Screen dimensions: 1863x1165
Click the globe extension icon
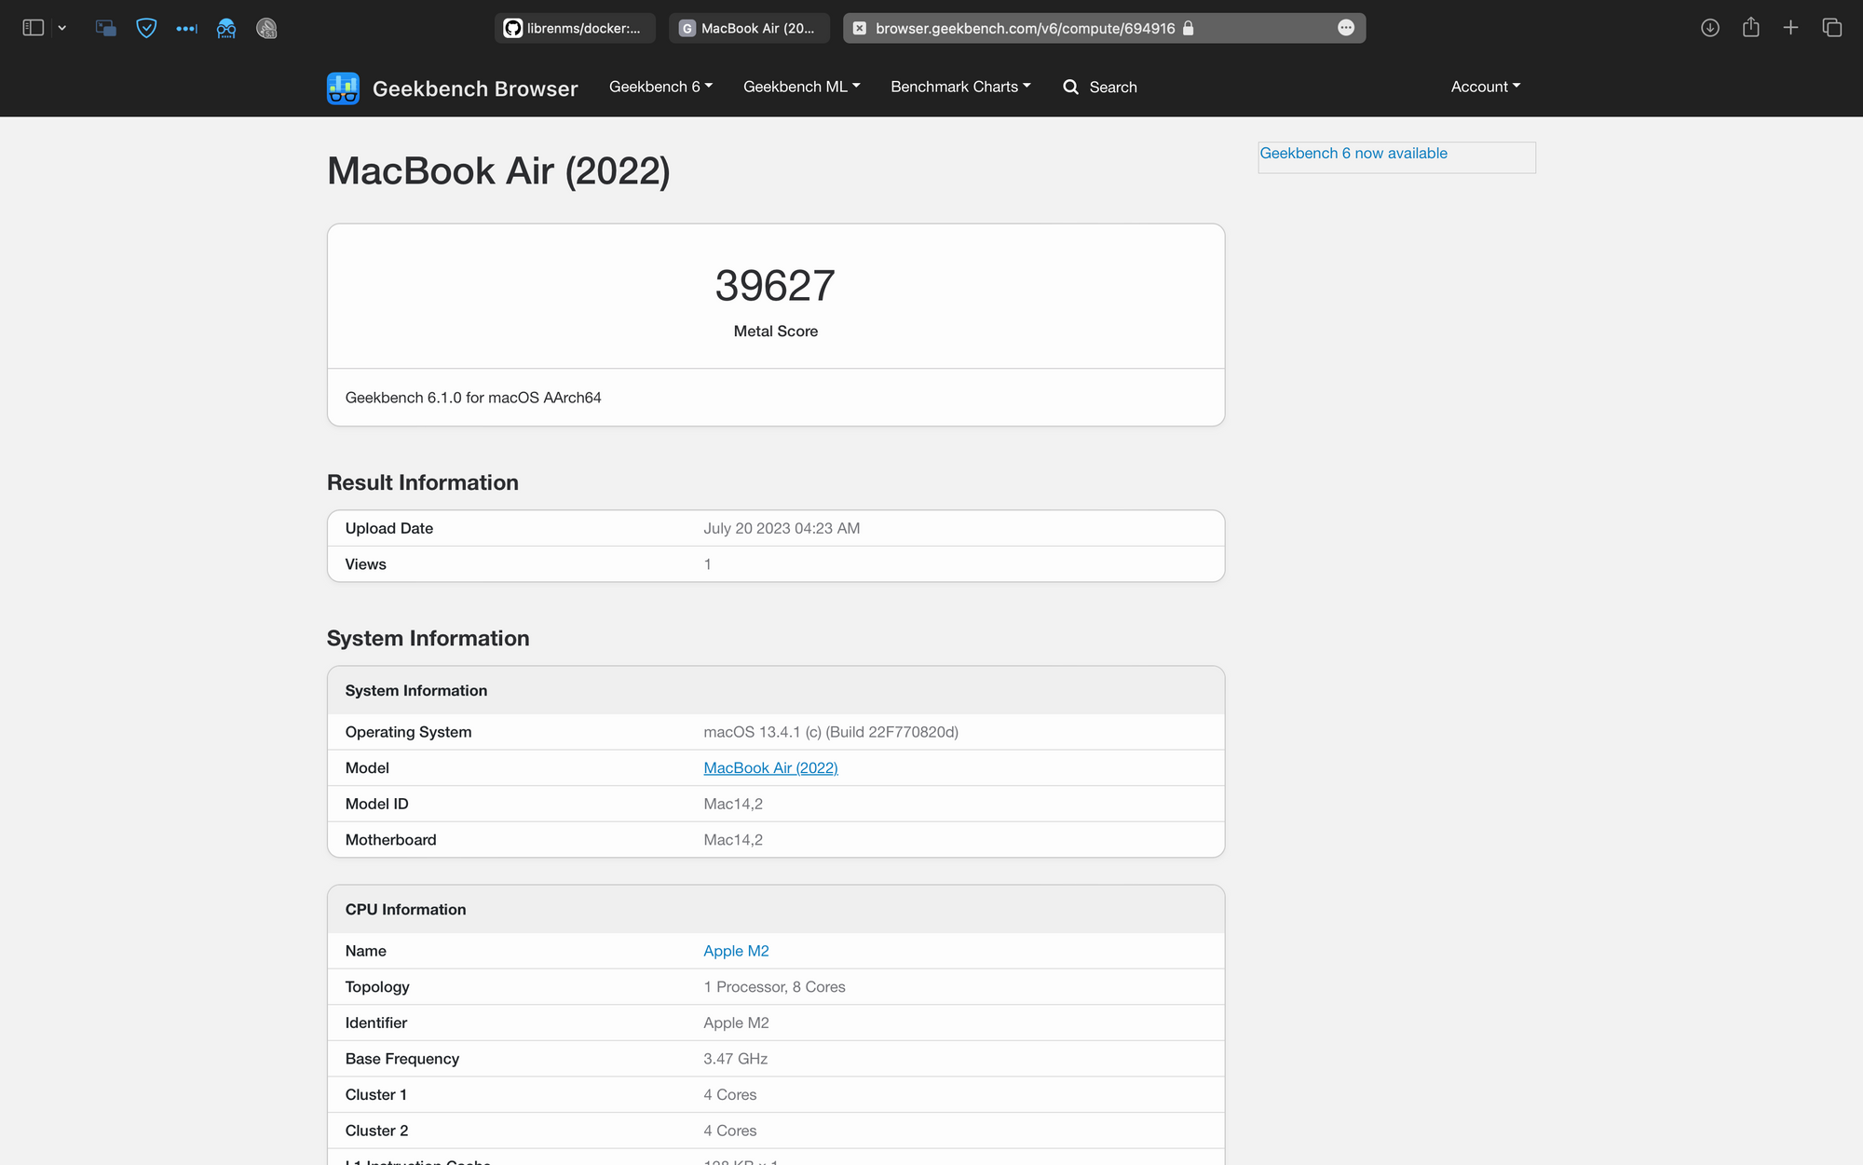pyautogui.click(x=266, y=28)
